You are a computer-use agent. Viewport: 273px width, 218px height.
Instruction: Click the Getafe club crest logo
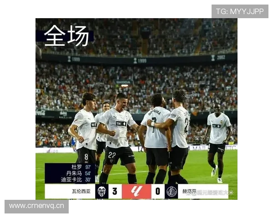click(172, 191)
